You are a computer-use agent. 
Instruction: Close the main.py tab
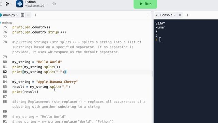[x=28, y=15]
